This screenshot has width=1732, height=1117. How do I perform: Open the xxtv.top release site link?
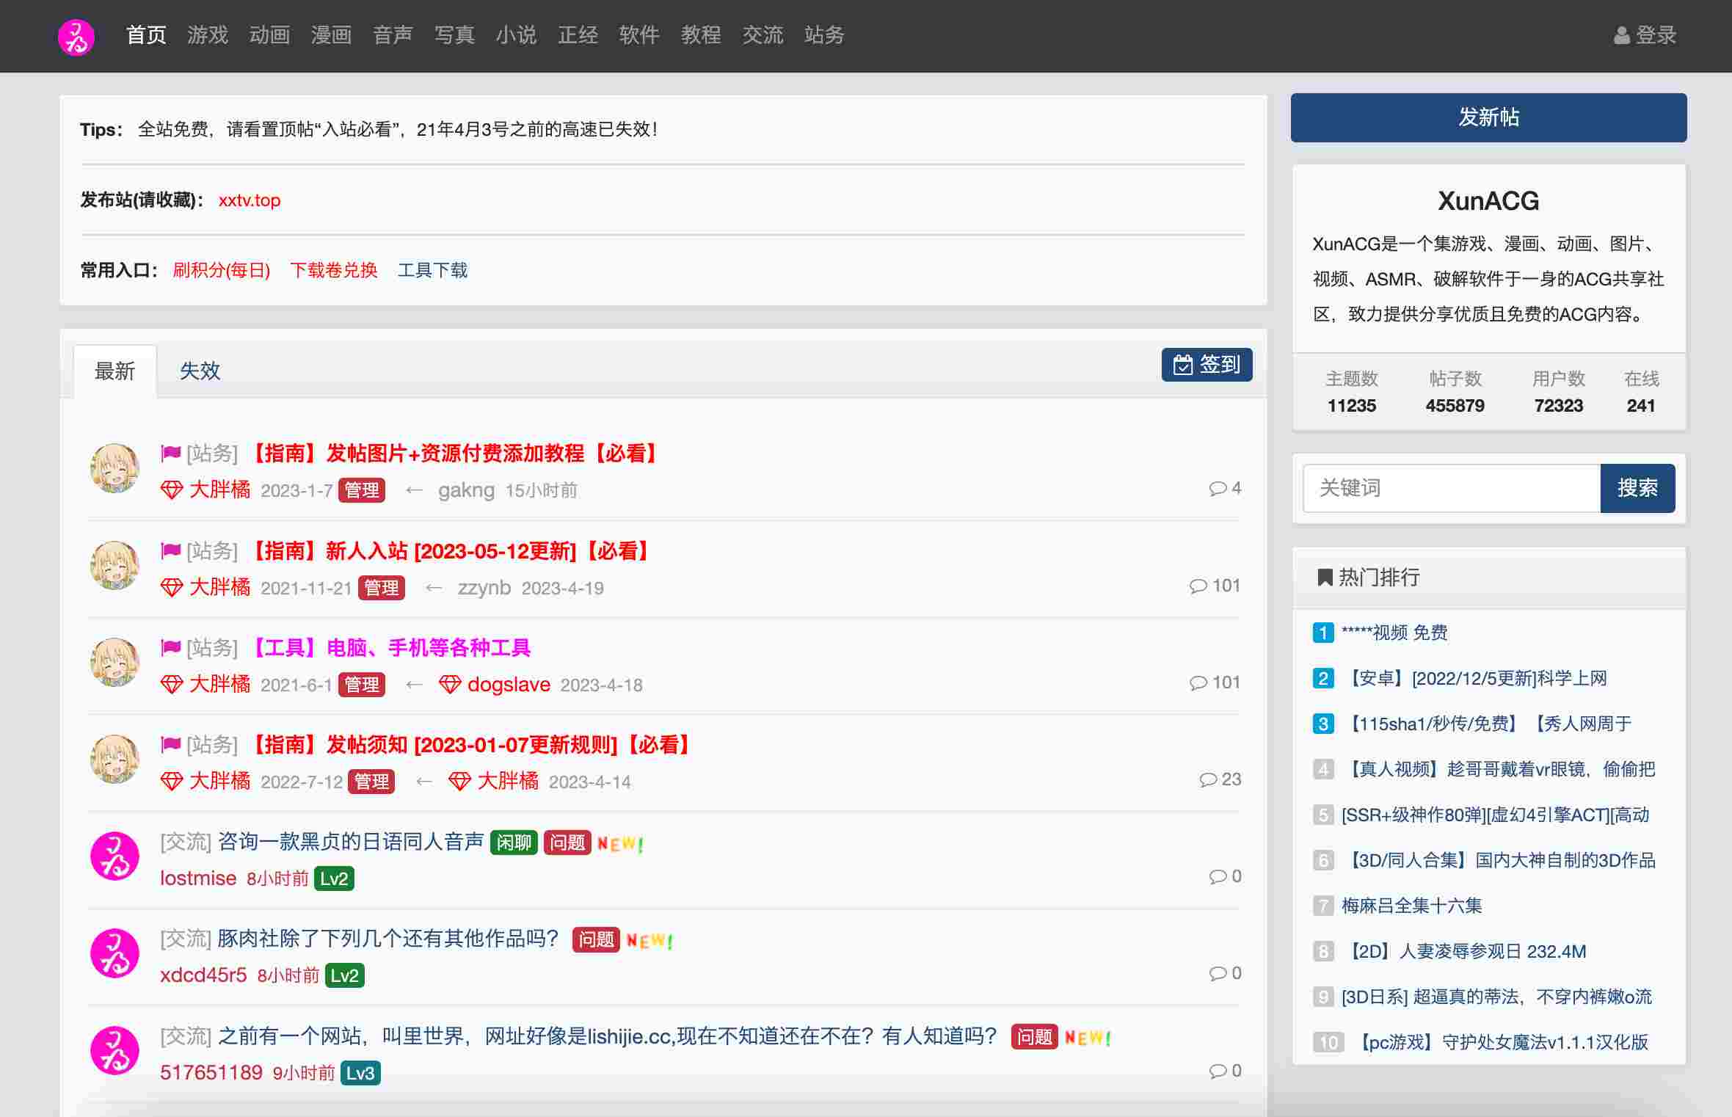pos(250,200)
